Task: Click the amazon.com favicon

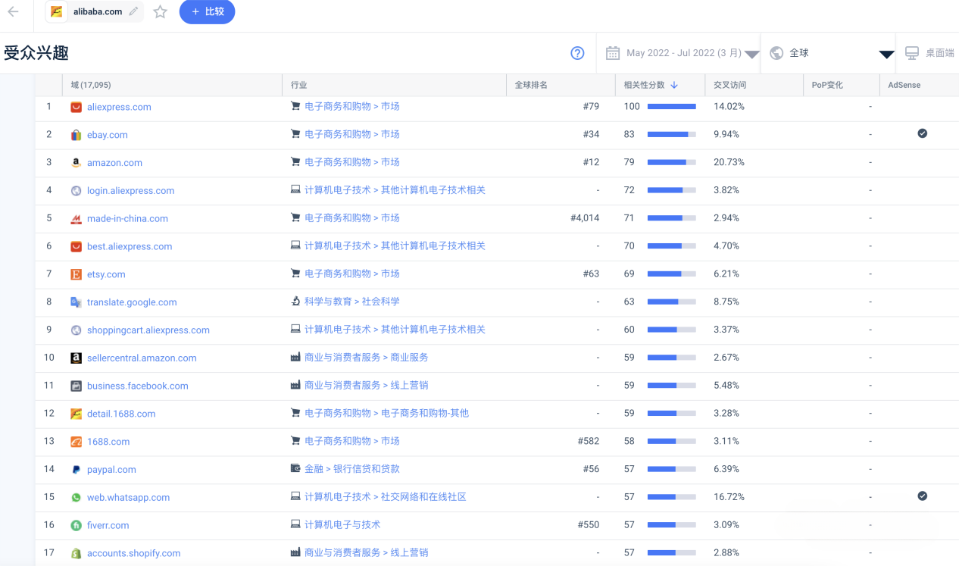Action: coord(76,163)
